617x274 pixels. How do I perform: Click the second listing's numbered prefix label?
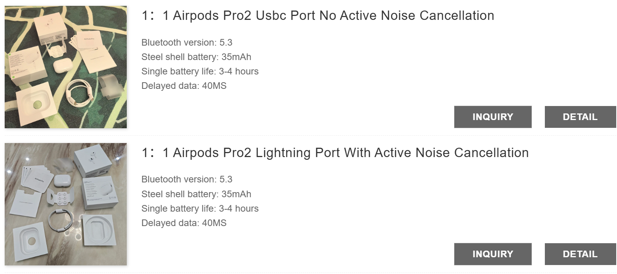pyautogui.click(x=146, y=152)
